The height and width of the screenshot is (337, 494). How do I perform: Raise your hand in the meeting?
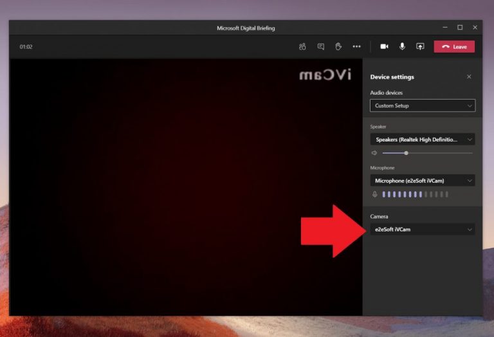(x=338, y=46)
